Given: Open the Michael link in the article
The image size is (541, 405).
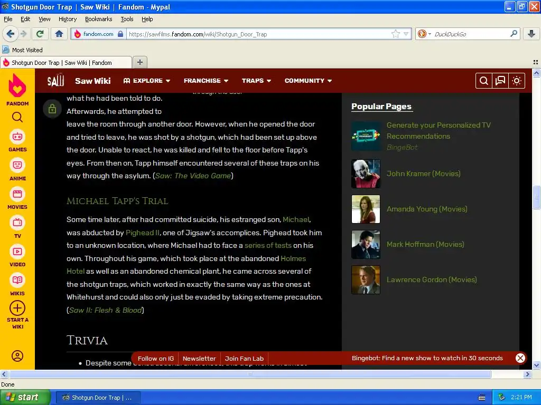Looking at the screenshot, I should [x=296, y=219].
